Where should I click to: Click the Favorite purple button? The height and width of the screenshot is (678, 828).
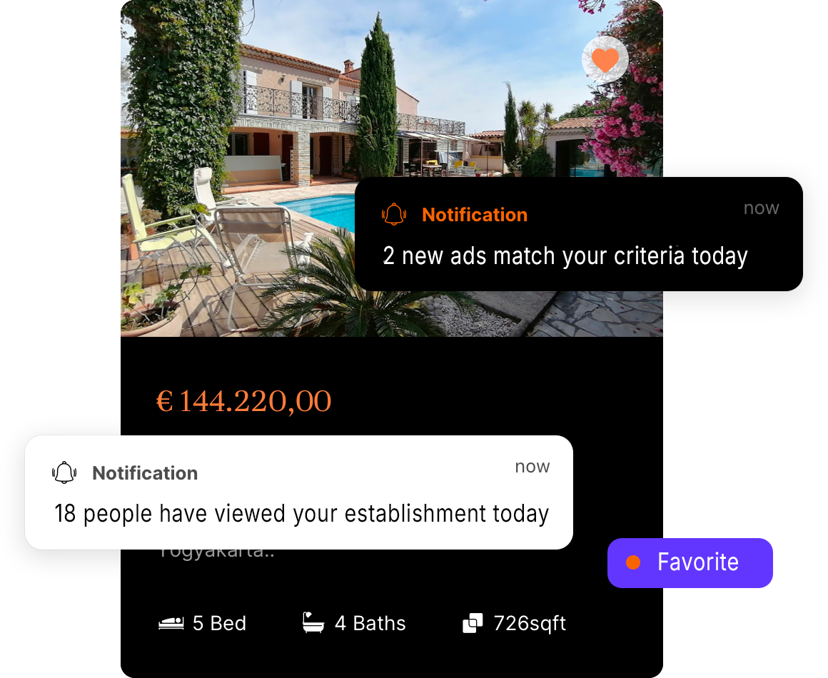(x=690, y=563)
